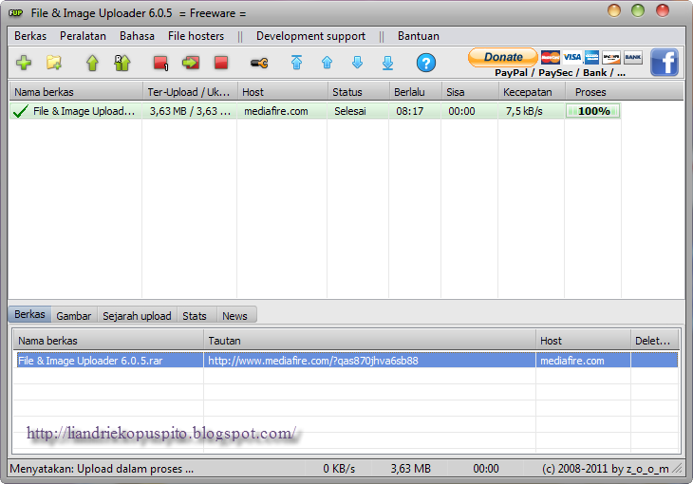Click the status text Upload dalam proses
The image size is (693, 484).
(x=102, y=469)
